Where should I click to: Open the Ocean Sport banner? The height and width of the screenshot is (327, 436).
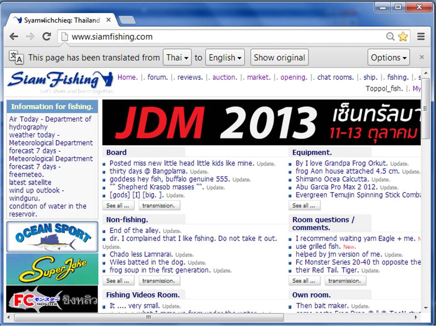coord(52,237)
